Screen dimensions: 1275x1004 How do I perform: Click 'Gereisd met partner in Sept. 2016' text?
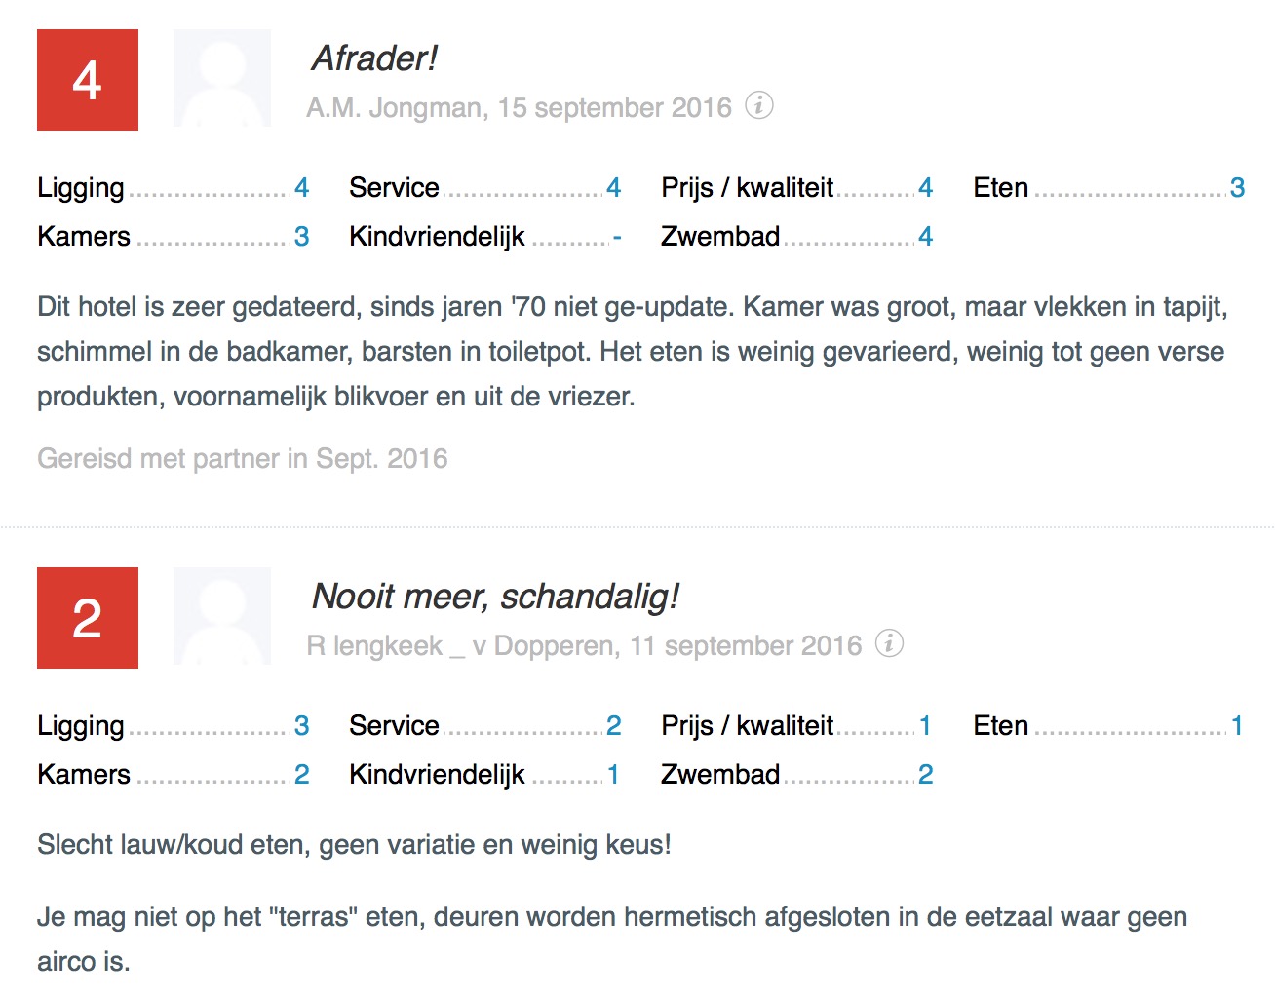243,458
